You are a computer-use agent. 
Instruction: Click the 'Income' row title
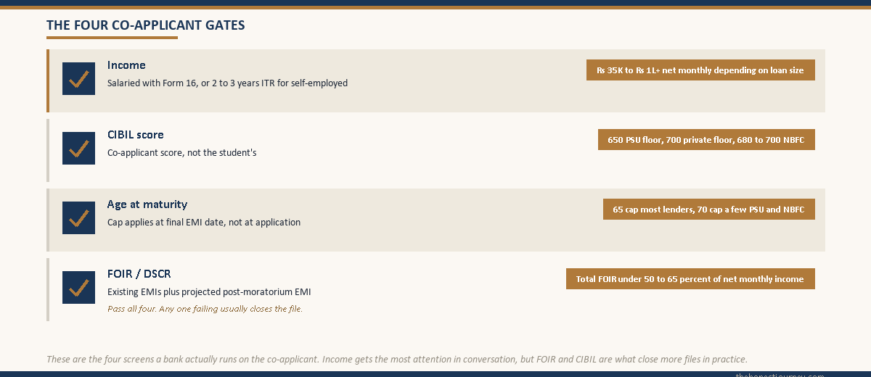[x=126, y=65]
